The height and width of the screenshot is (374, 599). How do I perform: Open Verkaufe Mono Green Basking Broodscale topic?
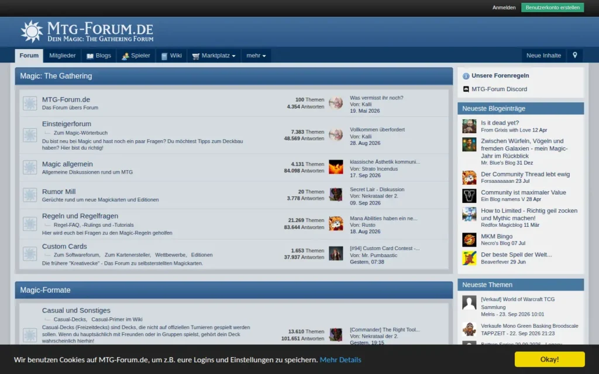(529, 326)
